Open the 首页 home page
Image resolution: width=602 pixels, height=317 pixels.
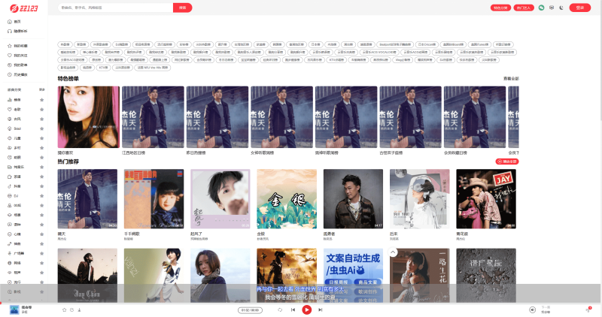coord(17,21)
